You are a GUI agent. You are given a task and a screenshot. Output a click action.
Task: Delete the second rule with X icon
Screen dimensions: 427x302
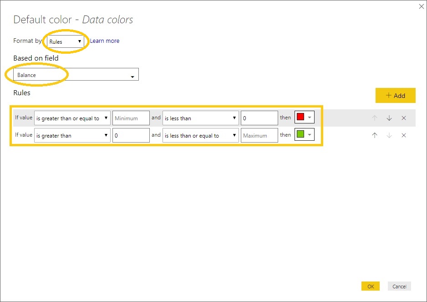point(404,135)
